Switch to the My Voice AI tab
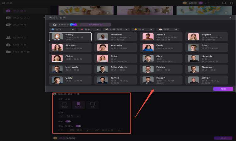The image size is (236, 141). tap(65, 24)
